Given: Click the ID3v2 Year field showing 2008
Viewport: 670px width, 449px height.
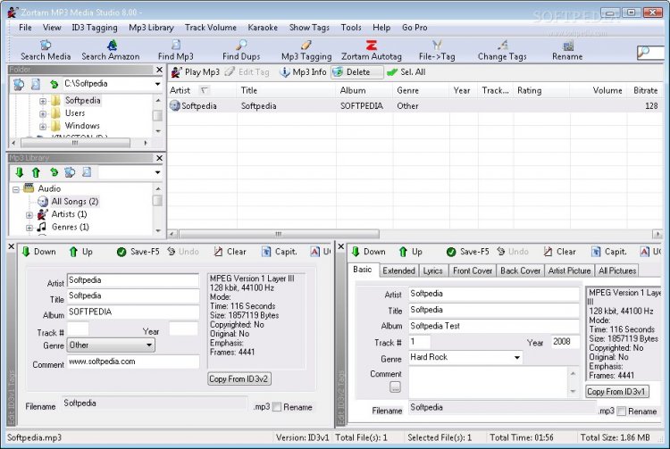Looking at the screenshot, I should pos(565,342).
